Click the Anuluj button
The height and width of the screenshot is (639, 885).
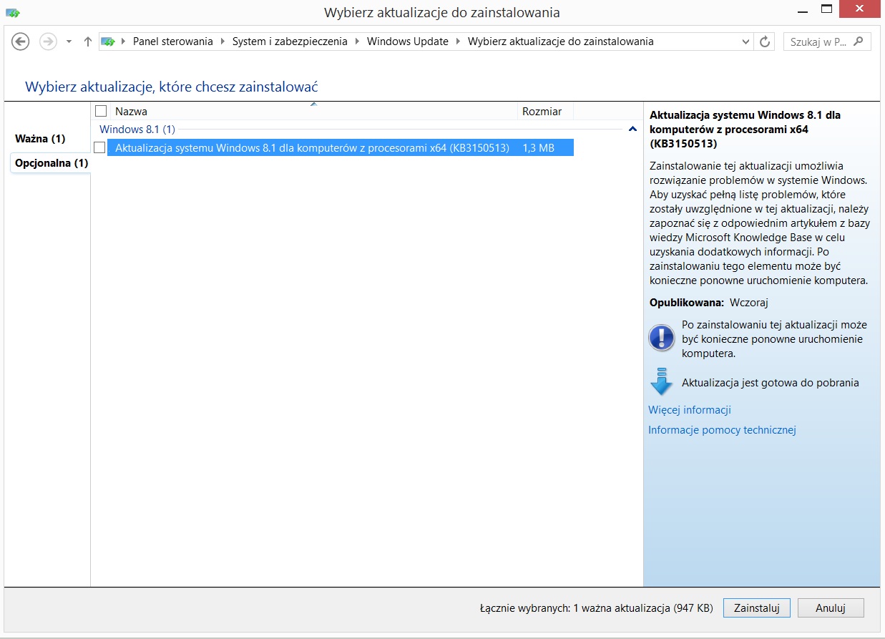pyautogui.click(x=831, y=608)
